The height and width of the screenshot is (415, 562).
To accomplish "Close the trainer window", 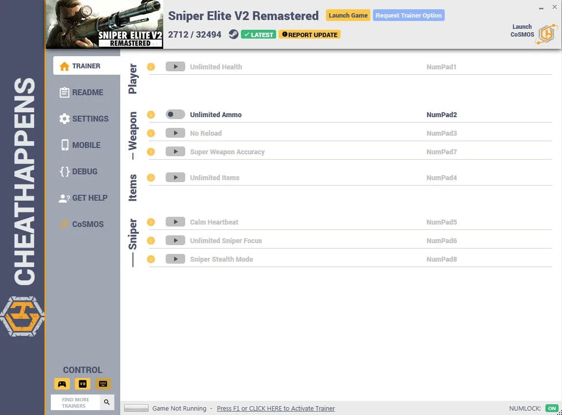I will [x=554, y=7].
